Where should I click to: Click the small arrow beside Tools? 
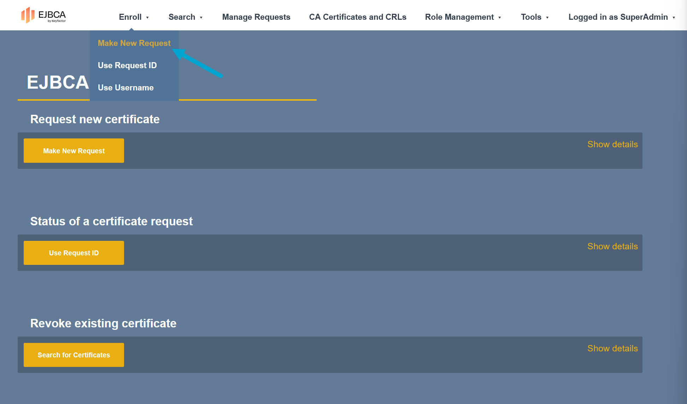(x=547, y=18)
